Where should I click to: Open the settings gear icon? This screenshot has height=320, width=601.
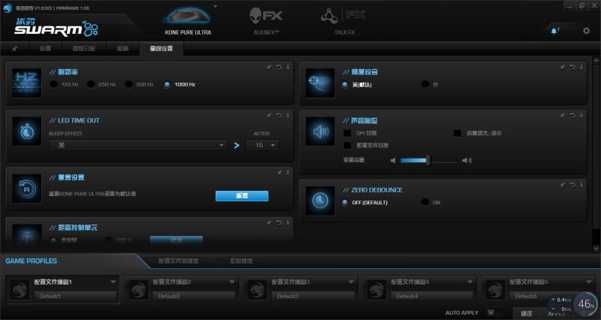[x=587, y=30]
